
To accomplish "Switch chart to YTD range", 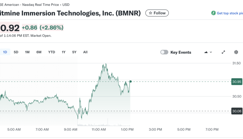I will pyautogui.click(x=52, y=52).
